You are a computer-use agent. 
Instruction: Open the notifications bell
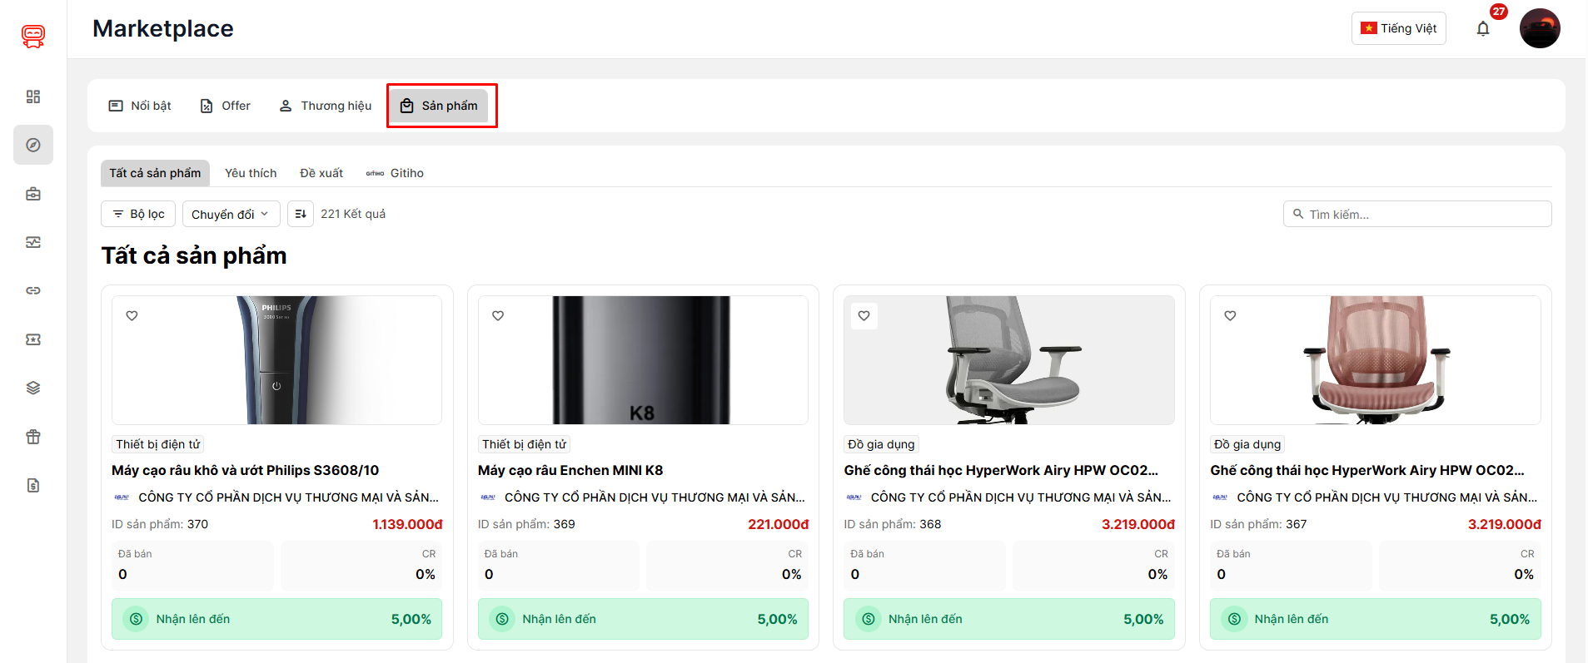click(x=1482, y=29)
